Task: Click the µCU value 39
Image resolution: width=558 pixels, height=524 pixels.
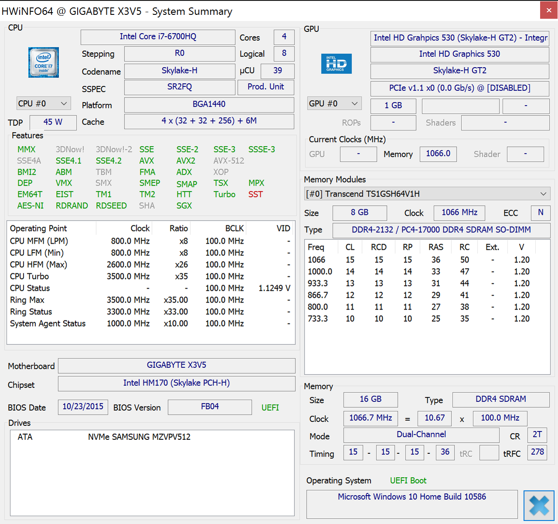Action: (x=277, y=71)
